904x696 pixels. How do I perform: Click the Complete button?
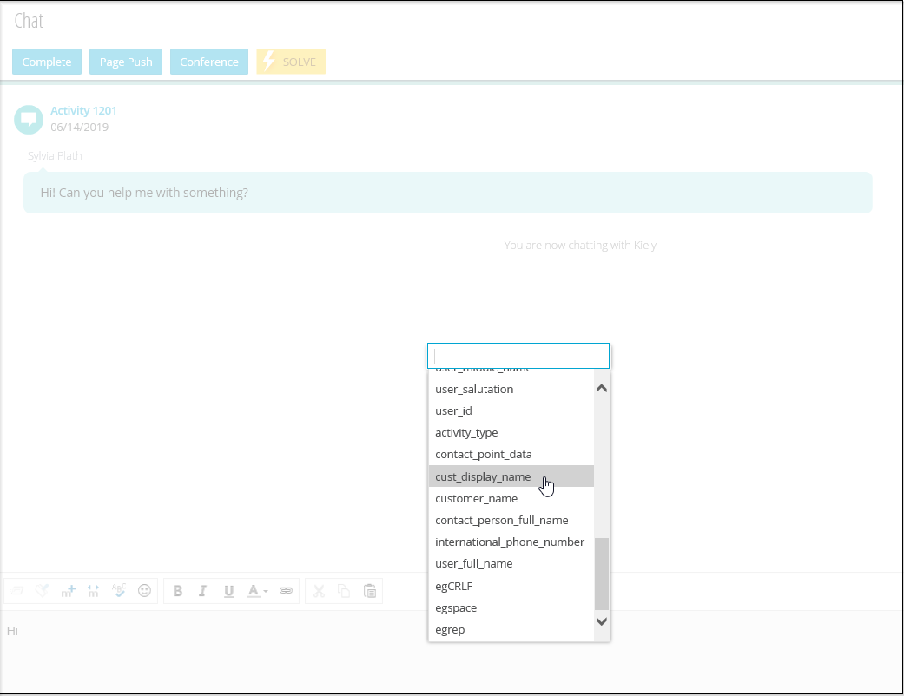click(x=47, y=62)
